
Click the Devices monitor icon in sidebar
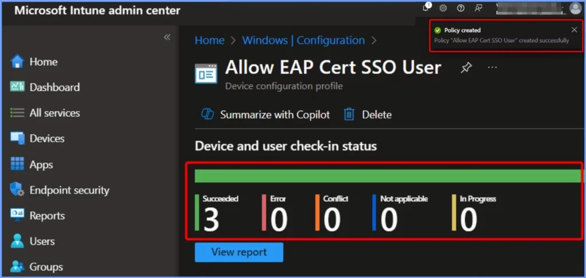[17, 138]
